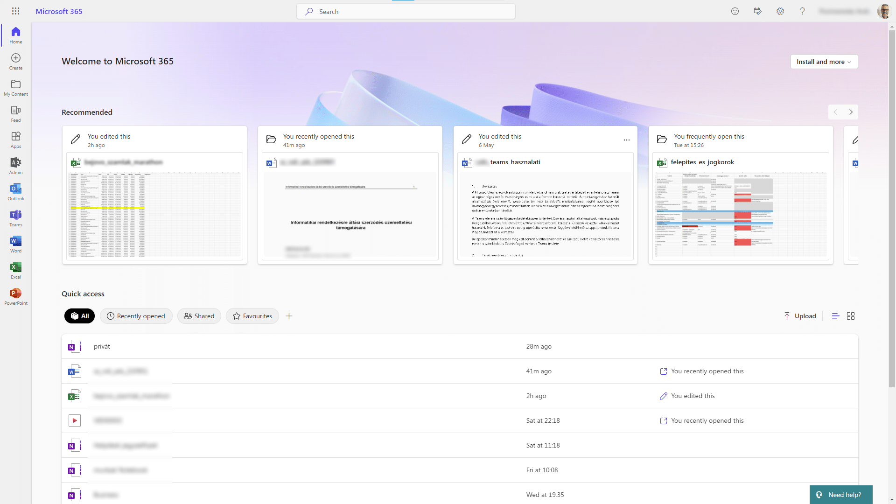Expand the Install and more dropdown
Viewport: 896px width, 504px height.
pos(824,62)
